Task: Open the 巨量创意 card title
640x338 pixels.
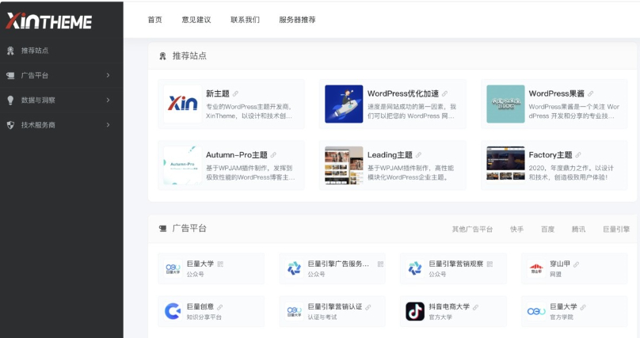Action: (x=200, y=306)
